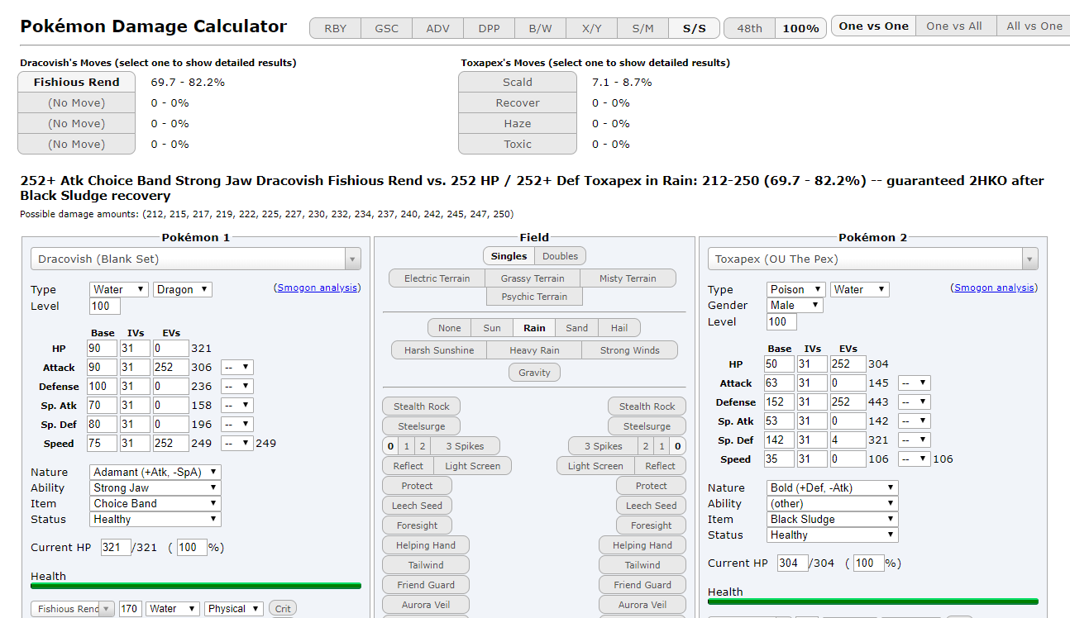Select Sand weather condition
This screenshot has width=1070, height=618.
pos(576,327)
